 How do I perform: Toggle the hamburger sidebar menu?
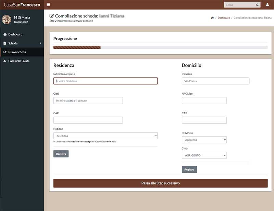[x=48, y=4]
